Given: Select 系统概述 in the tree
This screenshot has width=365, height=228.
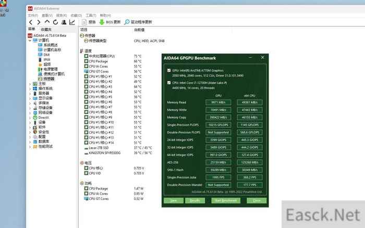Looking at the screenshot, I should [51, 45].
